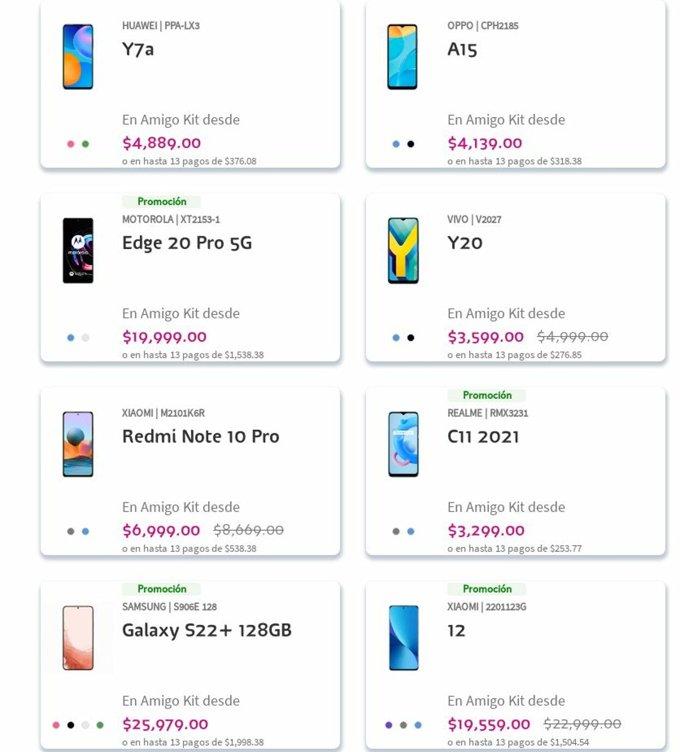The width and height of the screenshot is (680, 752).
Task: Select the purple color swatch on Xiaomi 12
Action: 387,724
